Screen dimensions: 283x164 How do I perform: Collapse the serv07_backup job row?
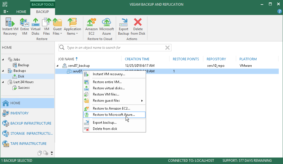[x=58, y=66]
